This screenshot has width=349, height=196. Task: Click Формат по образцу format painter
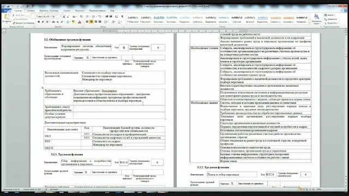click(23, 23)
